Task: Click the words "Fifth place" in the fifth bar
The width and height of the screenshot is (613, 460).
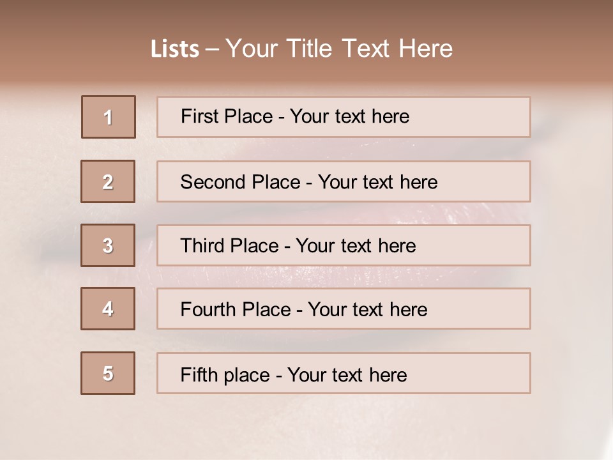Action: [x=225, y=375]
